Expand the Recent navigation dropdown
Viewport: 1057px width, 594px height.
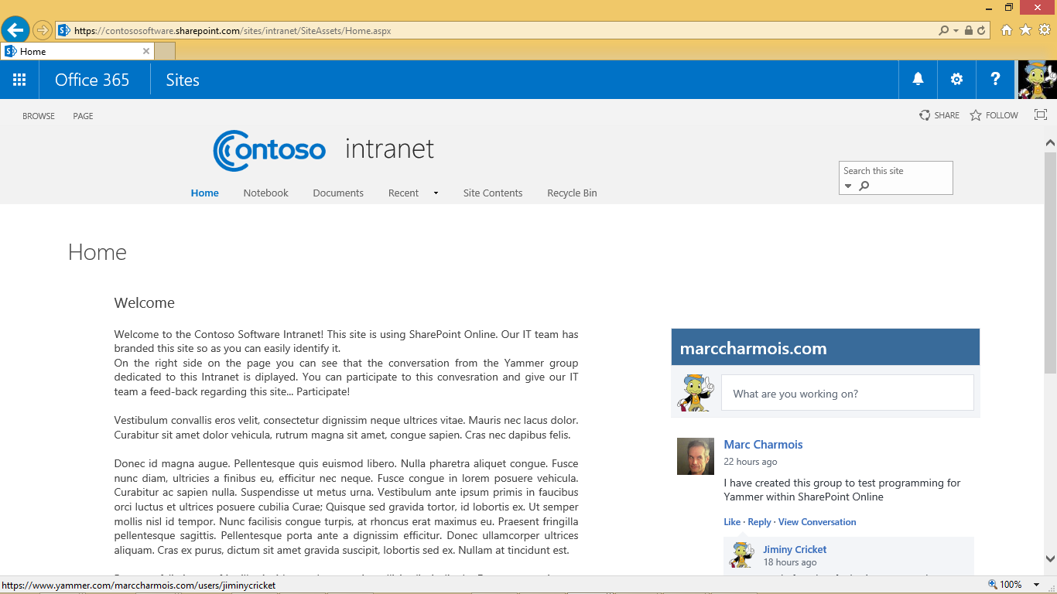pos(436,193)
